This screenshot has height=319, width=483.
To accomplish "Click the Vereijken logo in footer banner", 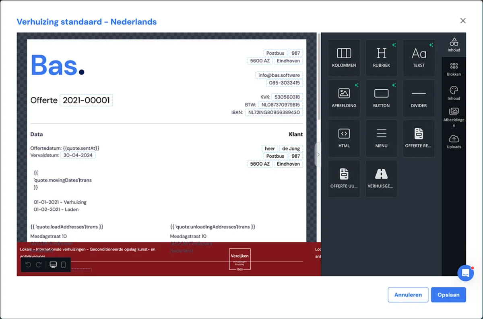I will tap(240, 259).
